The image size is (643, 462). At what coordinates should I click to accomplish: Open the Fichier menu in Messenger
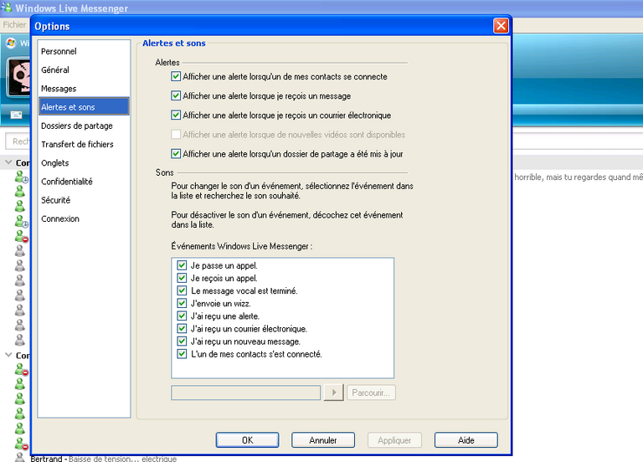coord(14,24)
